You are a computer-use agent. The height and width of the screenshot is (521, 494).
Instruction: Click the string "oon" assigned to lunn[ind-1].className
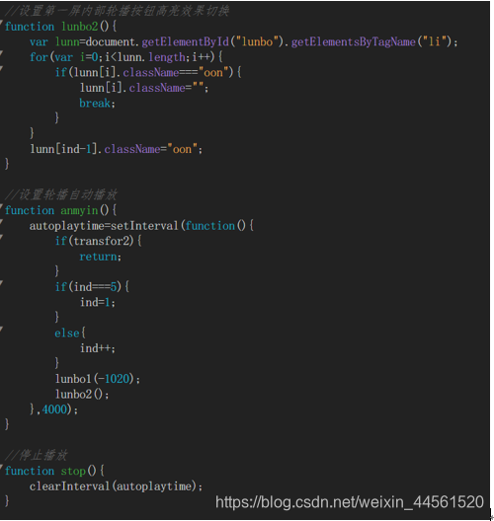[182, 149]
